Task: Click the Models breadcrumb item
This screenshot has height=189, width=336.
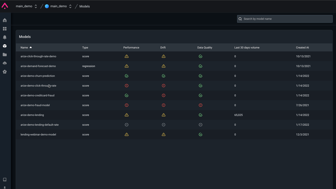Action: coord(85,6)
